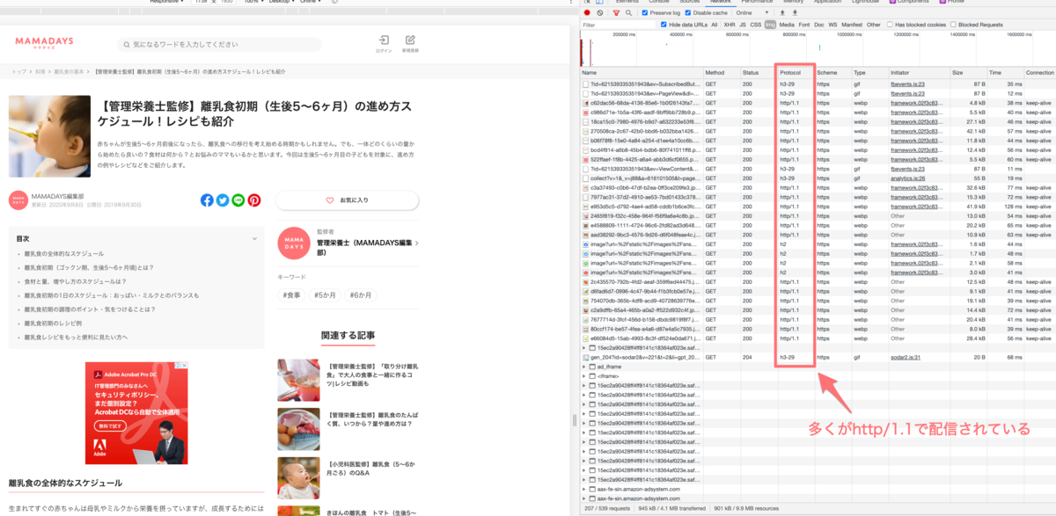
Task: Click the 離乳食の基本 breadcrumb link
Action: [x=70, y=71]
